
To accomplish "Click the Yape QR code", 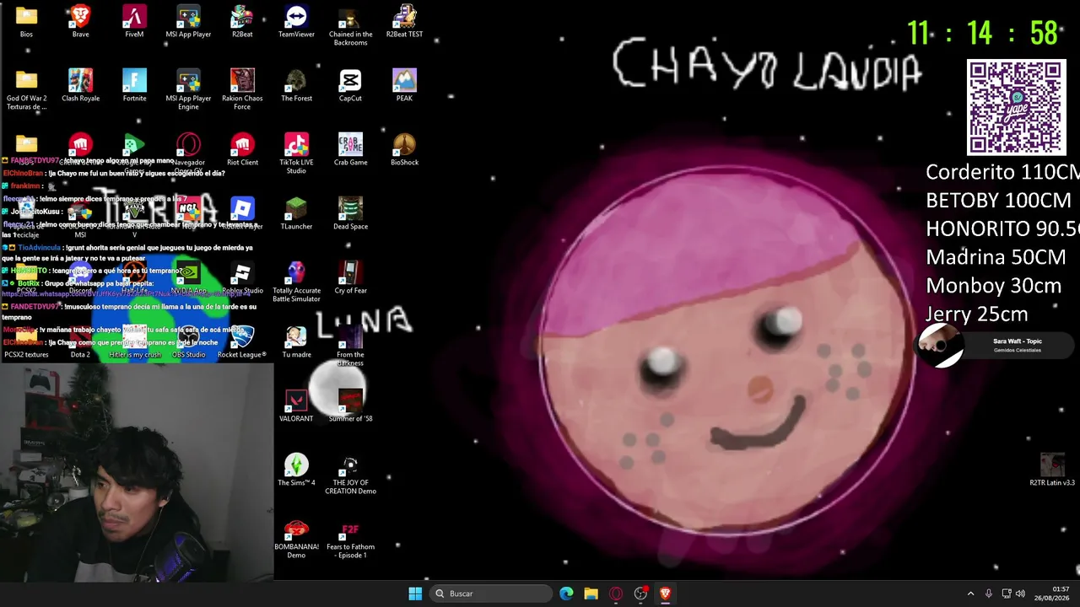I will pyautogui.click(x=1016, y=108).
